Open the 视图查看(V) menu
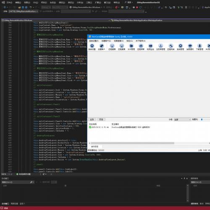 pyautogui.click(x=118, y=41)
